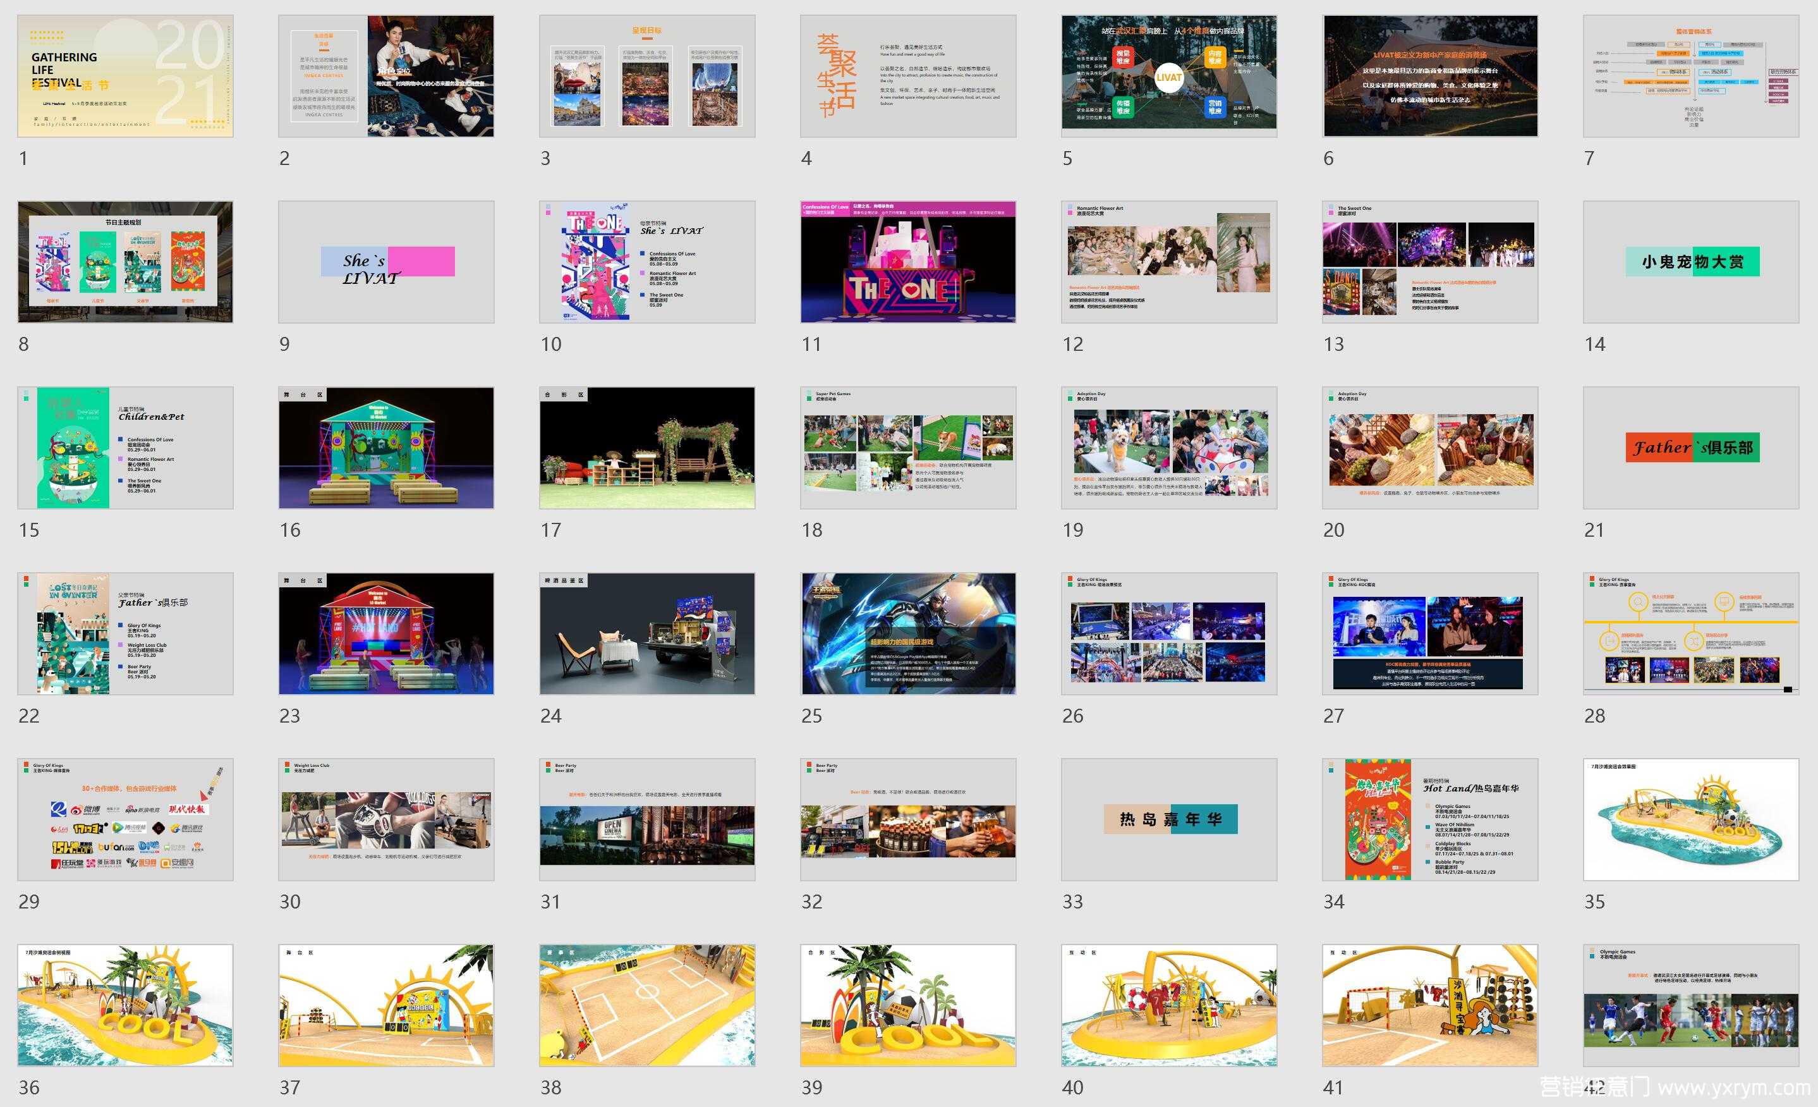1818x1107 pixels.
Task: Select slide 16 green stage render
Action: pyautogui.click(x=386, y=448)
